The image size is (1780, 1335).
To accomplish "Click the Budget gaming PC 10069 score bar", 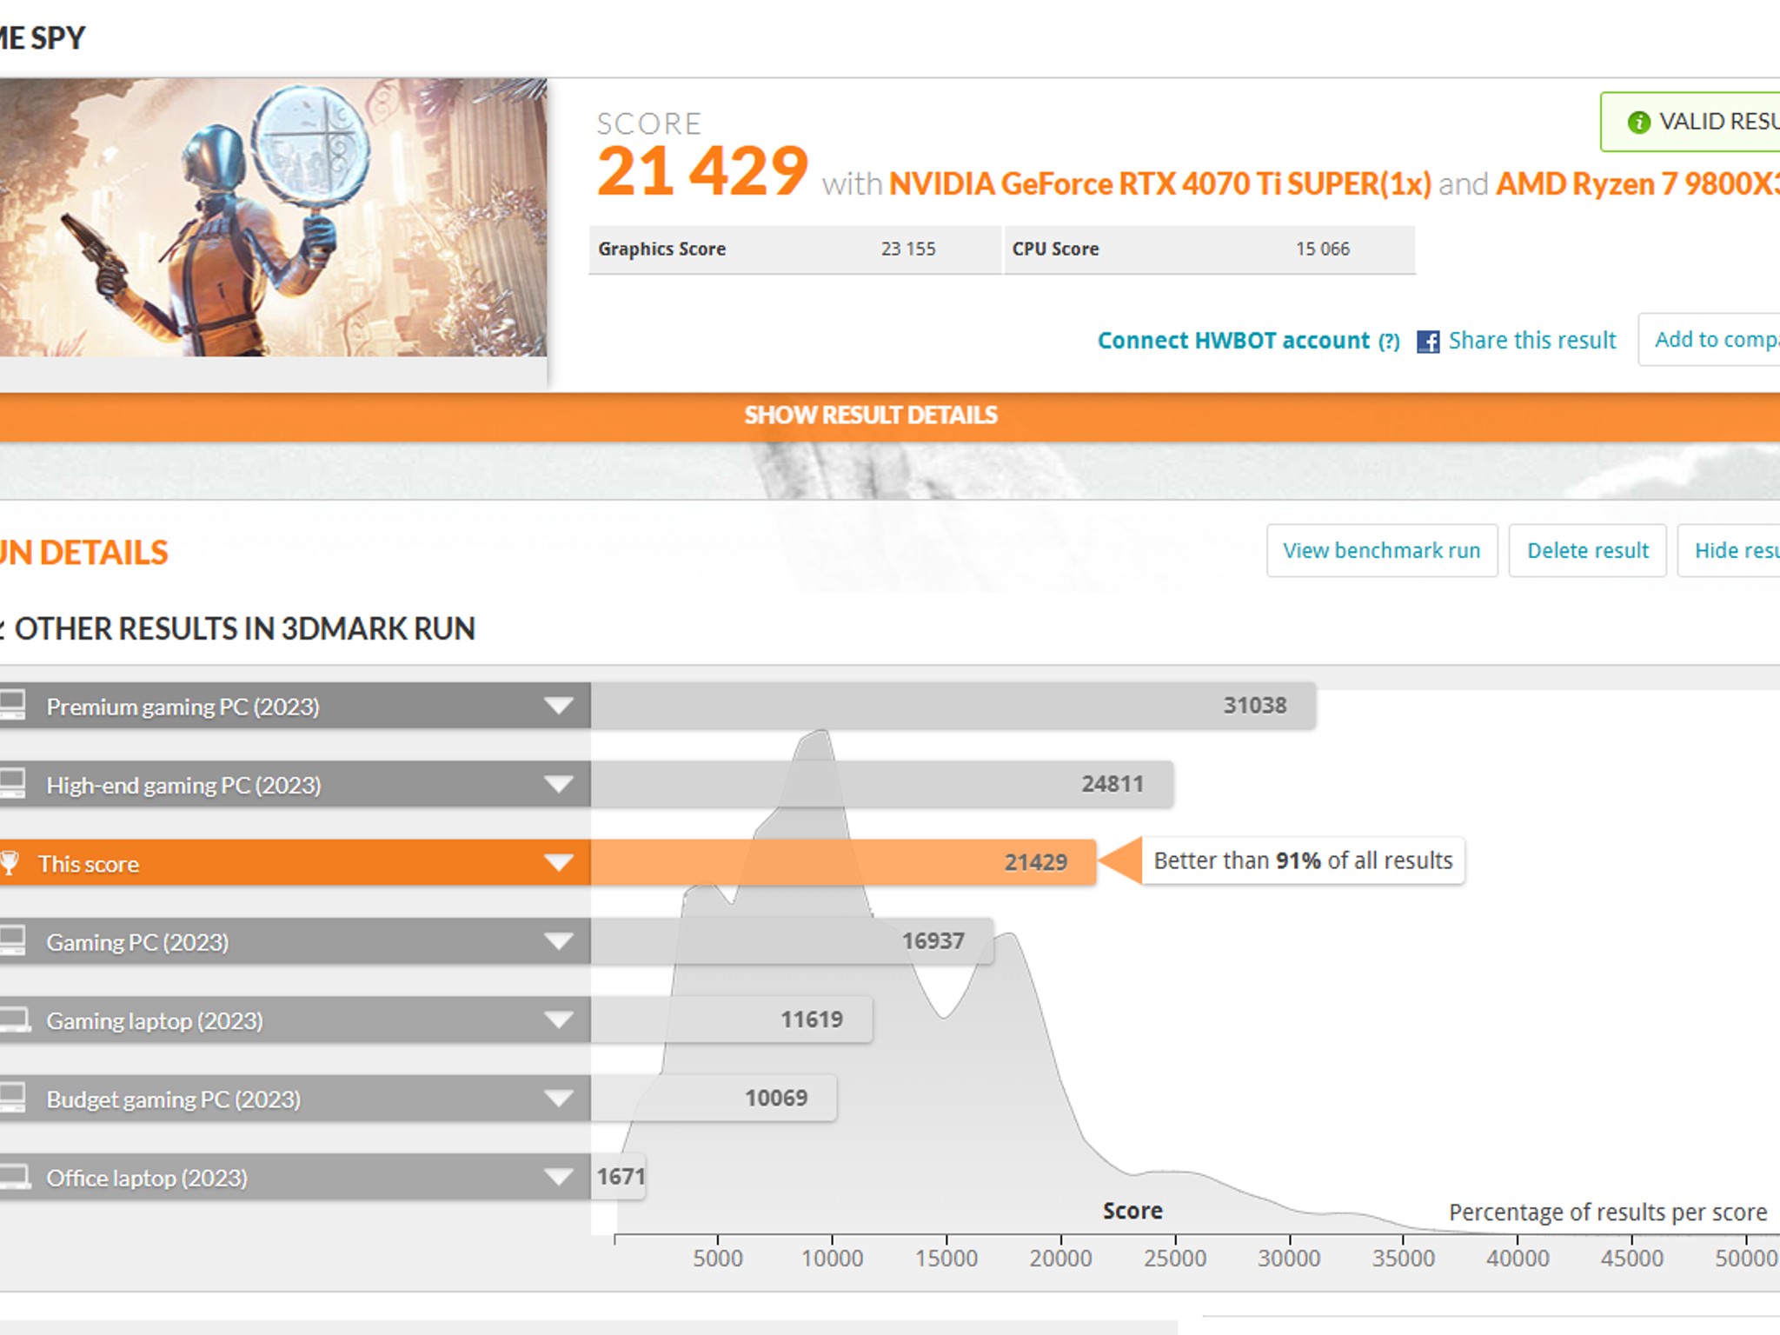I will pyautogui.click(x=714, y=1098).
